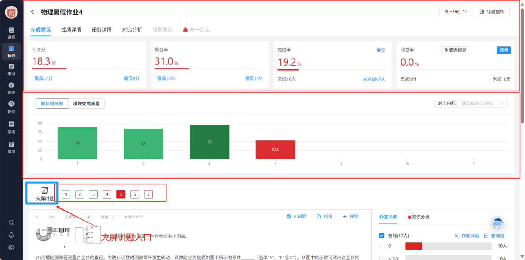The height and width of the screenshot is (260, 525).
Task: Click the school logo avatar
Action: pos(11,12)
